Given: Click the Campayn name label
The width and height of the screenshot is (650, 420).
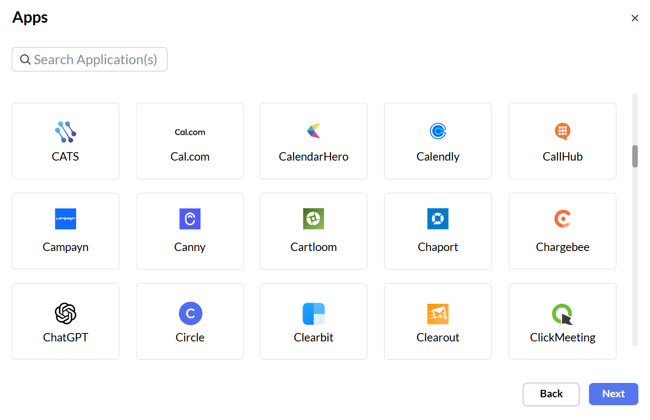Looking at the screenshot, I should click(65, 248).
